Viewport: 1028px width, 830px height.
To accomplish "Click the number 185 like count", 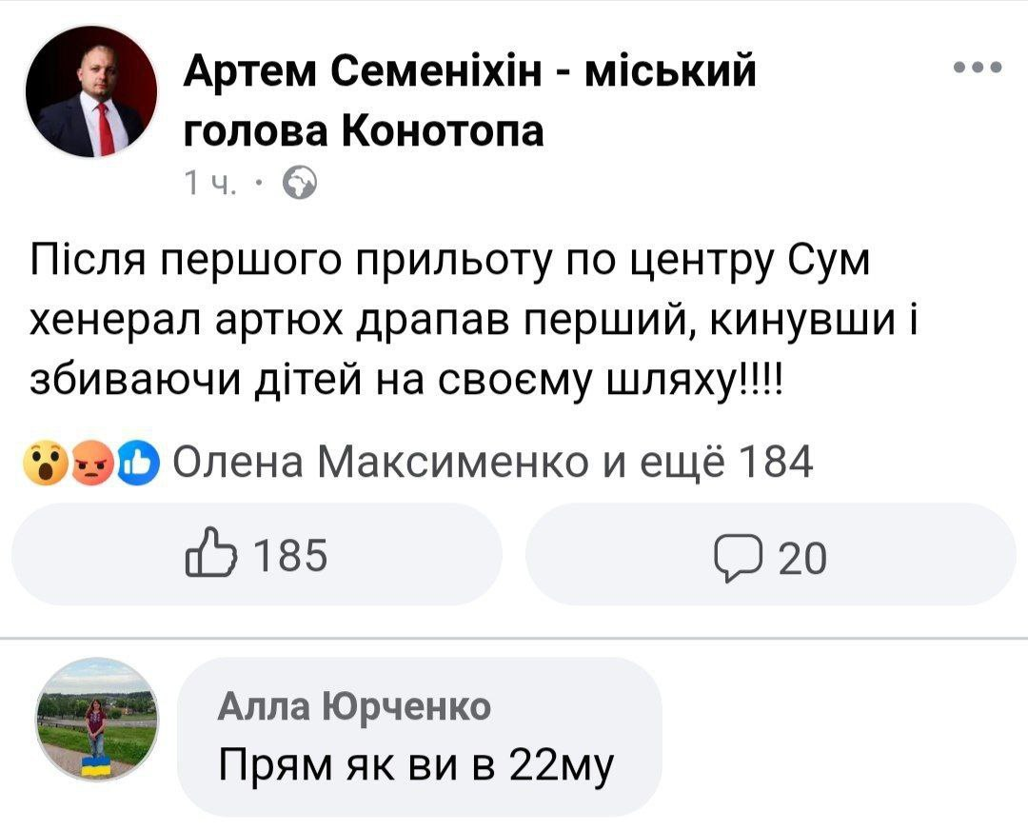I will tap(290, 555).
